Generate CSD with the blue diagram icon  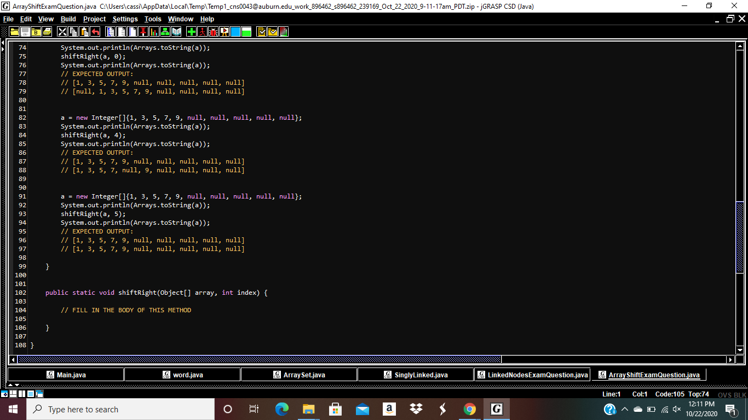[x=111, y=32]
